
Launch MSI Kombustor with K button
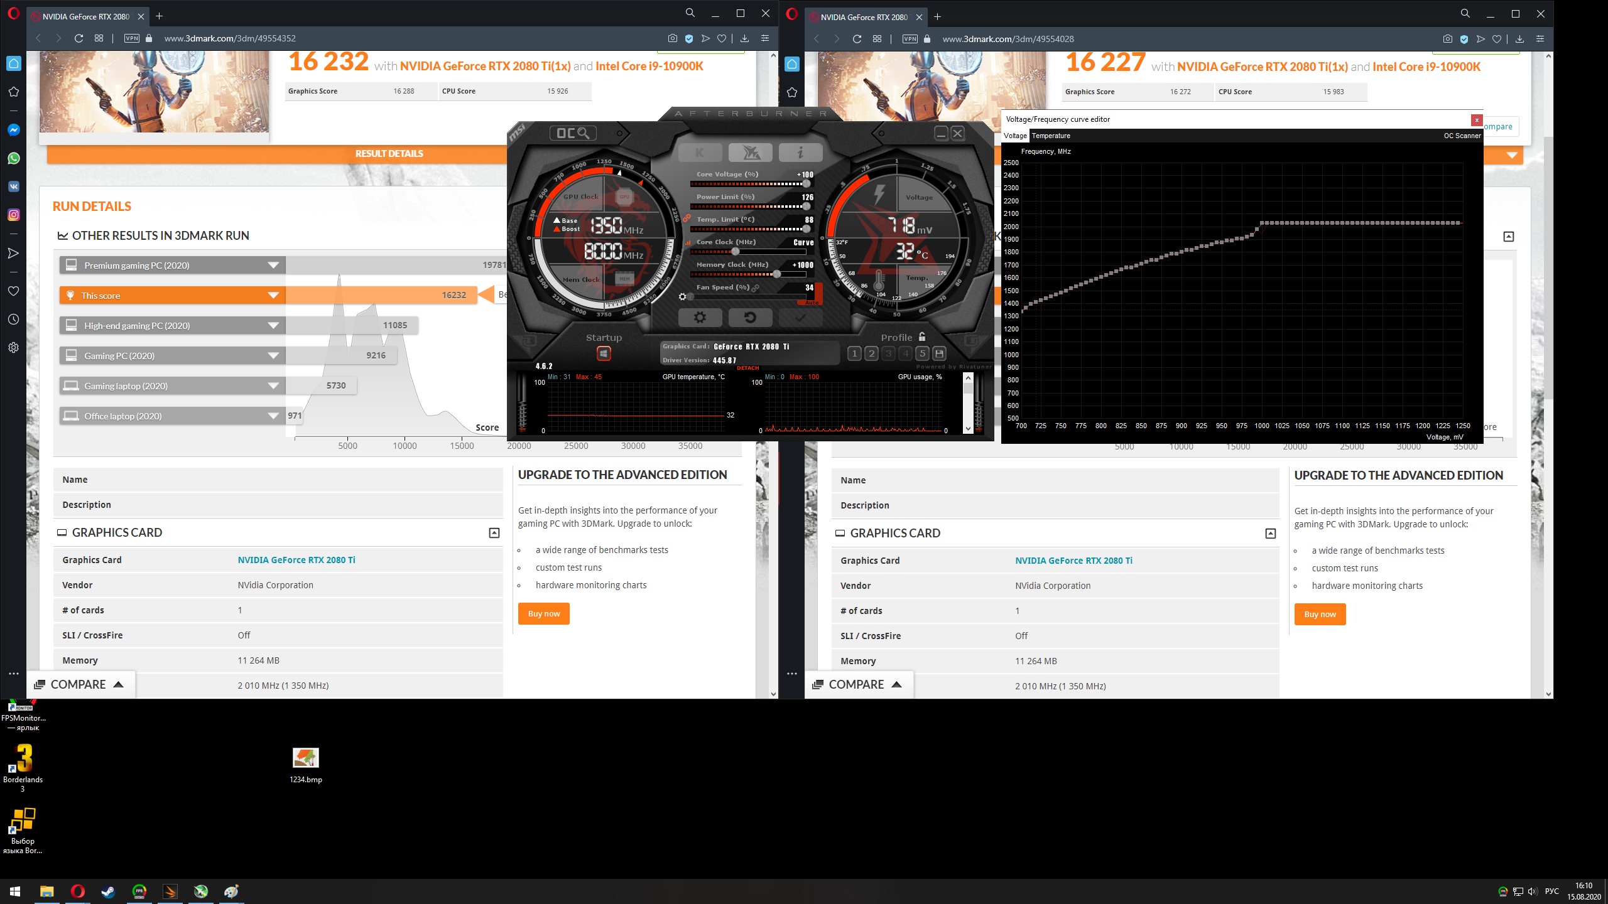[699, 153]
